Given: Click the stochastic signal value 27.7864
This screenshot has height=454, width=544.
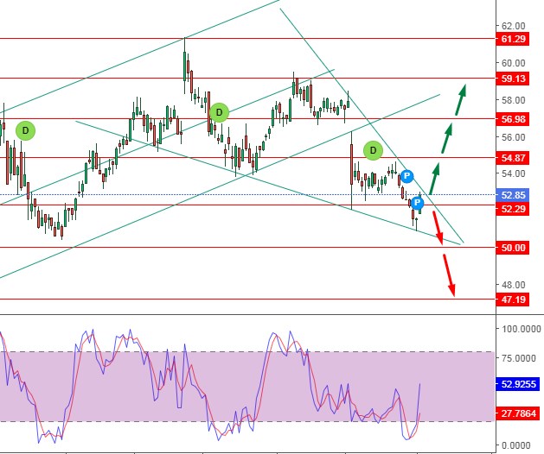Looking at the screenshot, I should 518,413.
